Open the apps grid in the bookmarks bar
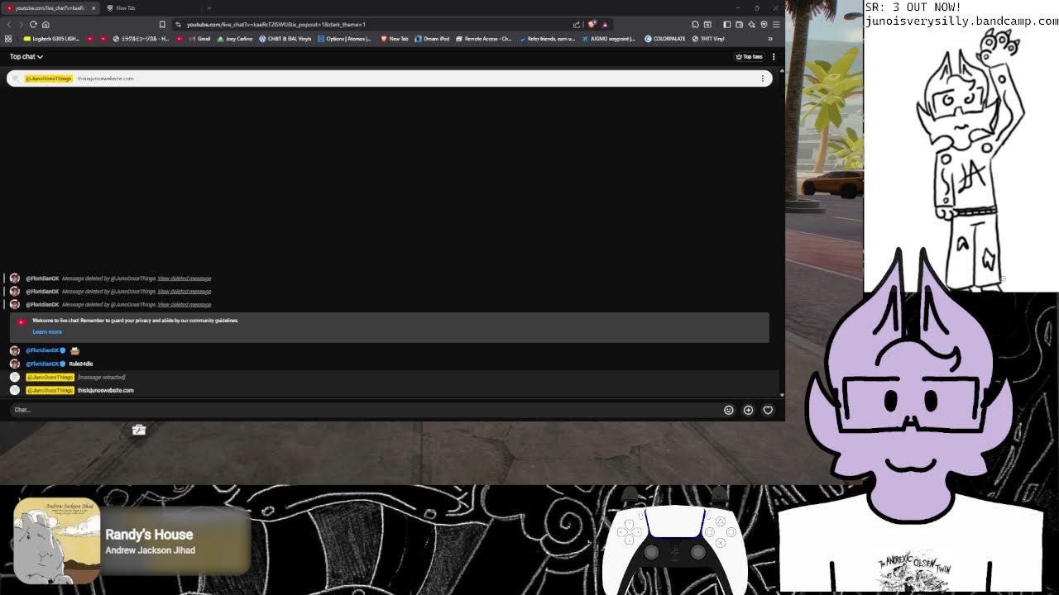The image size is (1059, 595). click(8, 39)
